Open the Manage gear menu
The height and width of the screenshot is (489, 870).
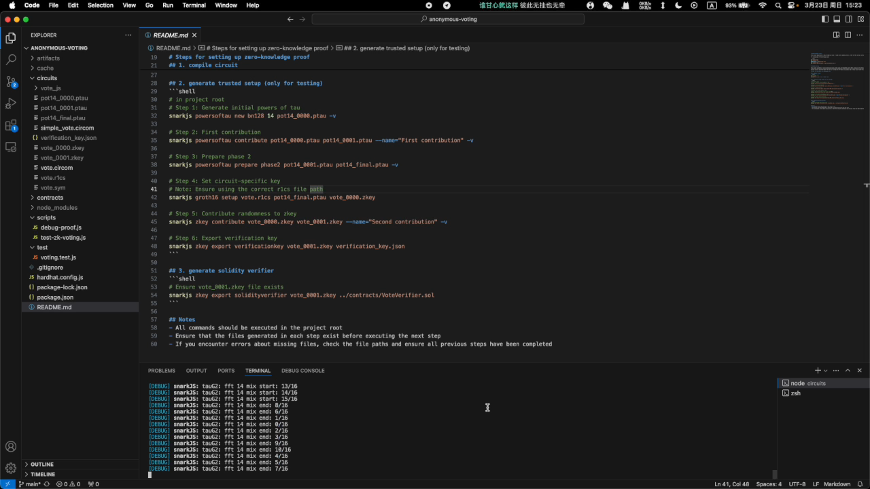[11, 468]
